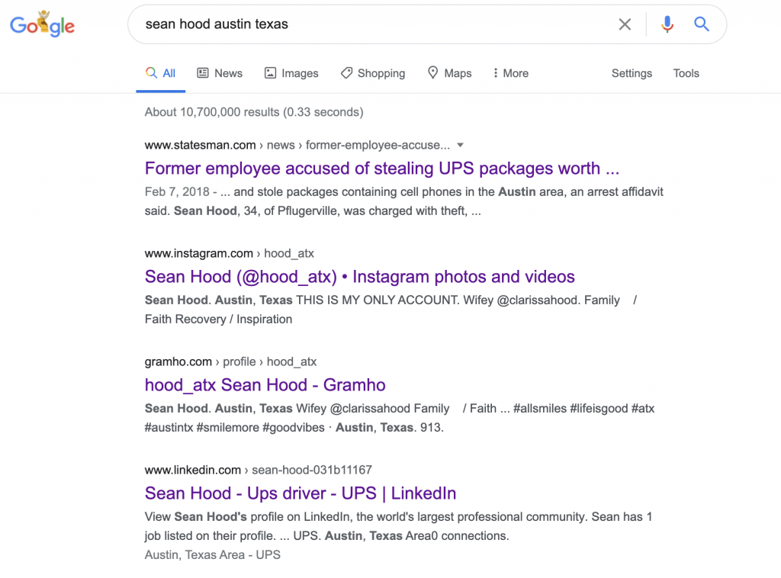Switch to the Shopping tab
The width and height of the screenshot is (781, 578).
coord(373,73)
